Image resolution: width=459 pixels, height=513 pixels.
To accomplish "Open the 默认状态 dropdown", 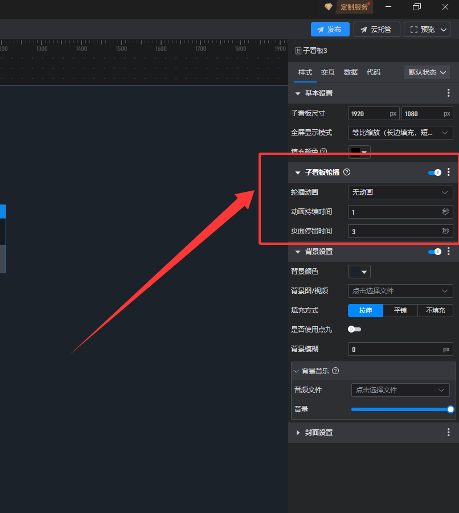I will click(x=427, y=72).
